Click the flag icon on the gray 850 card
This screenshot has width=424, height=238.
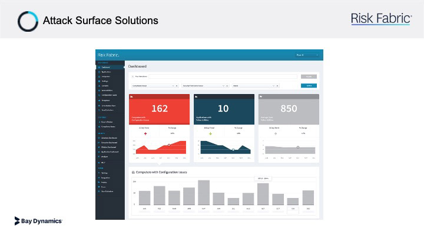261,96
